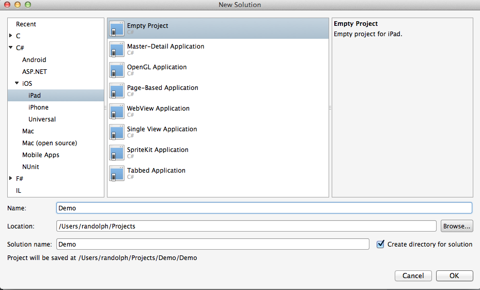Choose the Single View Application icon
The width and height of the screenshot is (480, 290).
click(x=117, y=132)
